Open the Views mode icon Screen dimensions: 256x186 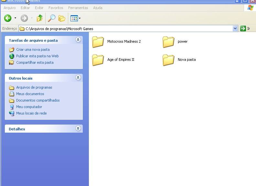[74, 18]
